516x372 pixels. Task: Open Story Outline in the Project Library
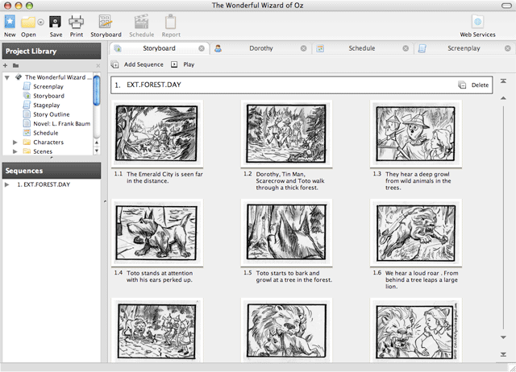[x=52, y=114]
